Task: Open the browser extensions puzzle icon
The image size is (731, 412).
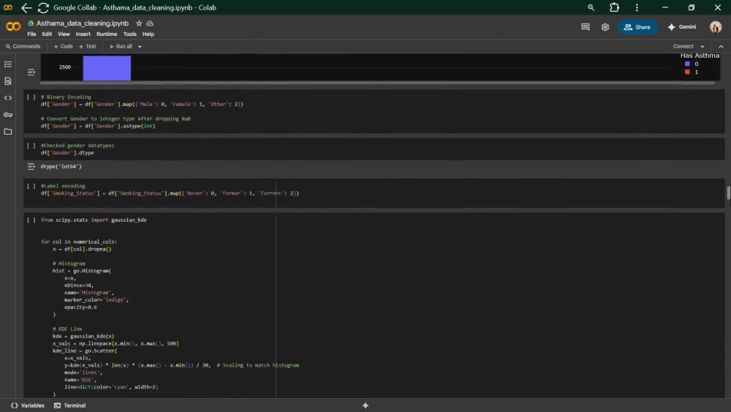Action: 615,7
